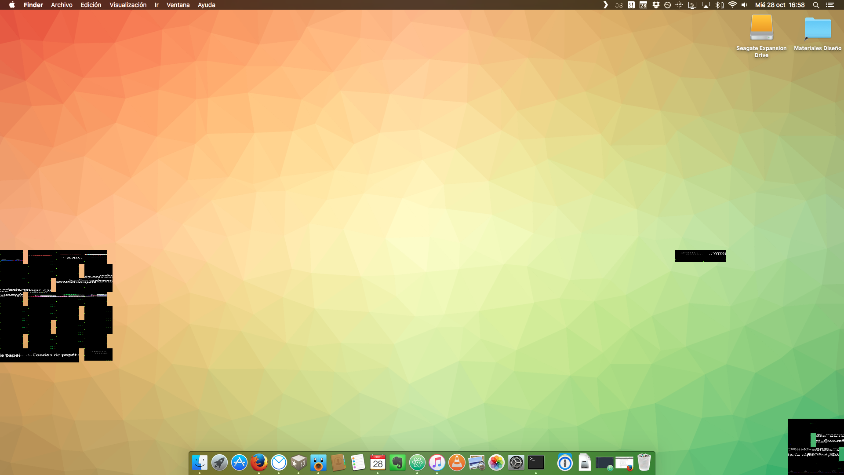Click the Dropbox menu bar icon
The image size is (844, 475).
pos(656,5)
